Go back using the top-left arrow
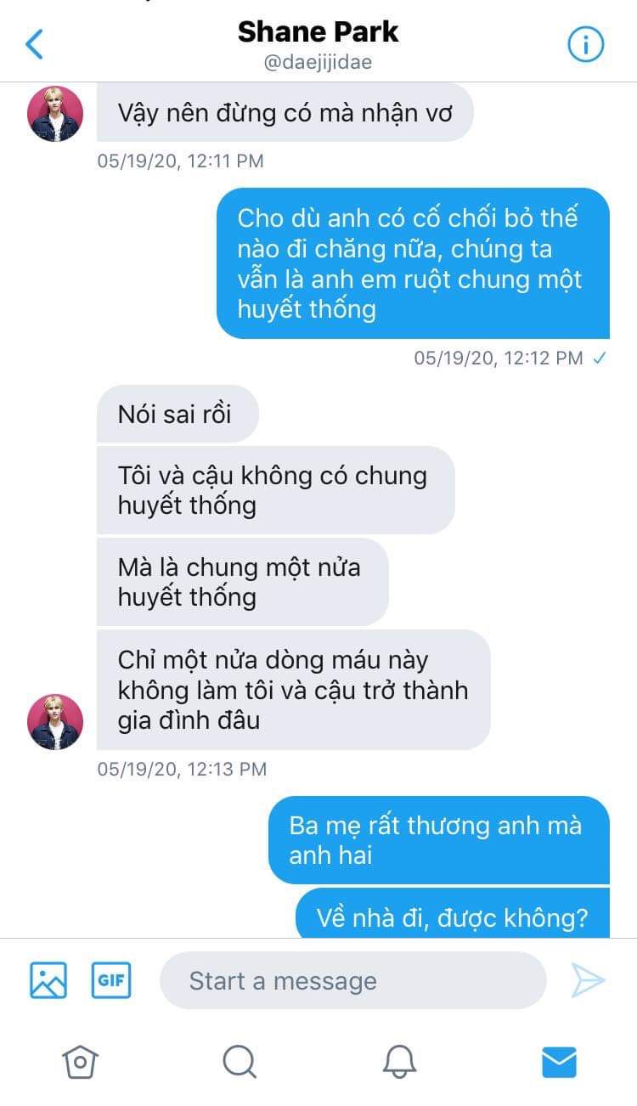637x1106 pixels. pos(34,43)
